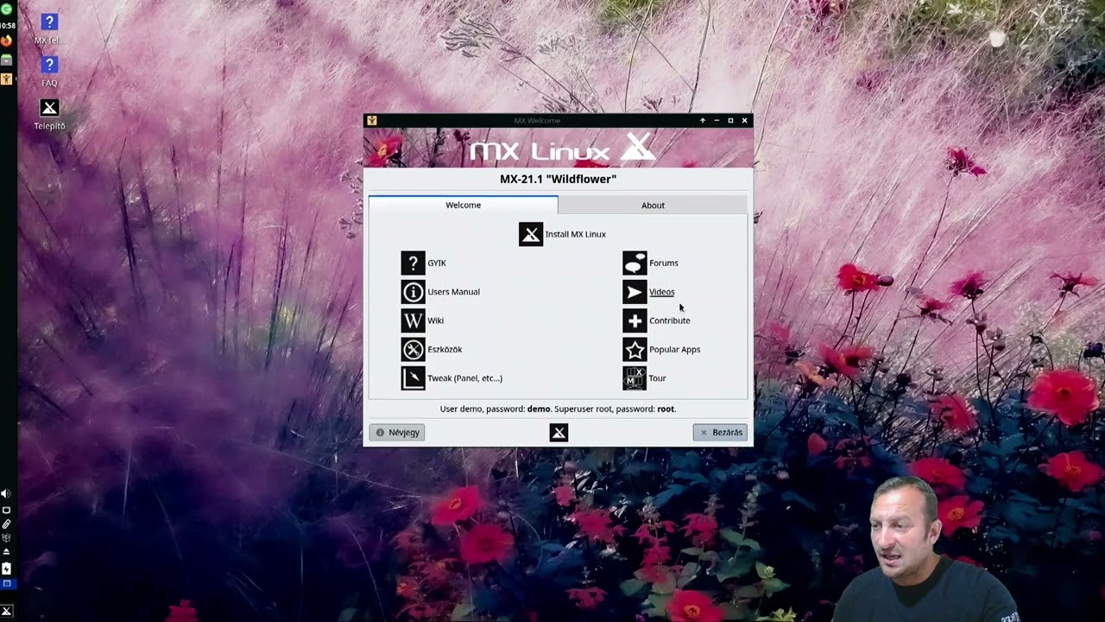Open Videos play icon

coord(635,292)
